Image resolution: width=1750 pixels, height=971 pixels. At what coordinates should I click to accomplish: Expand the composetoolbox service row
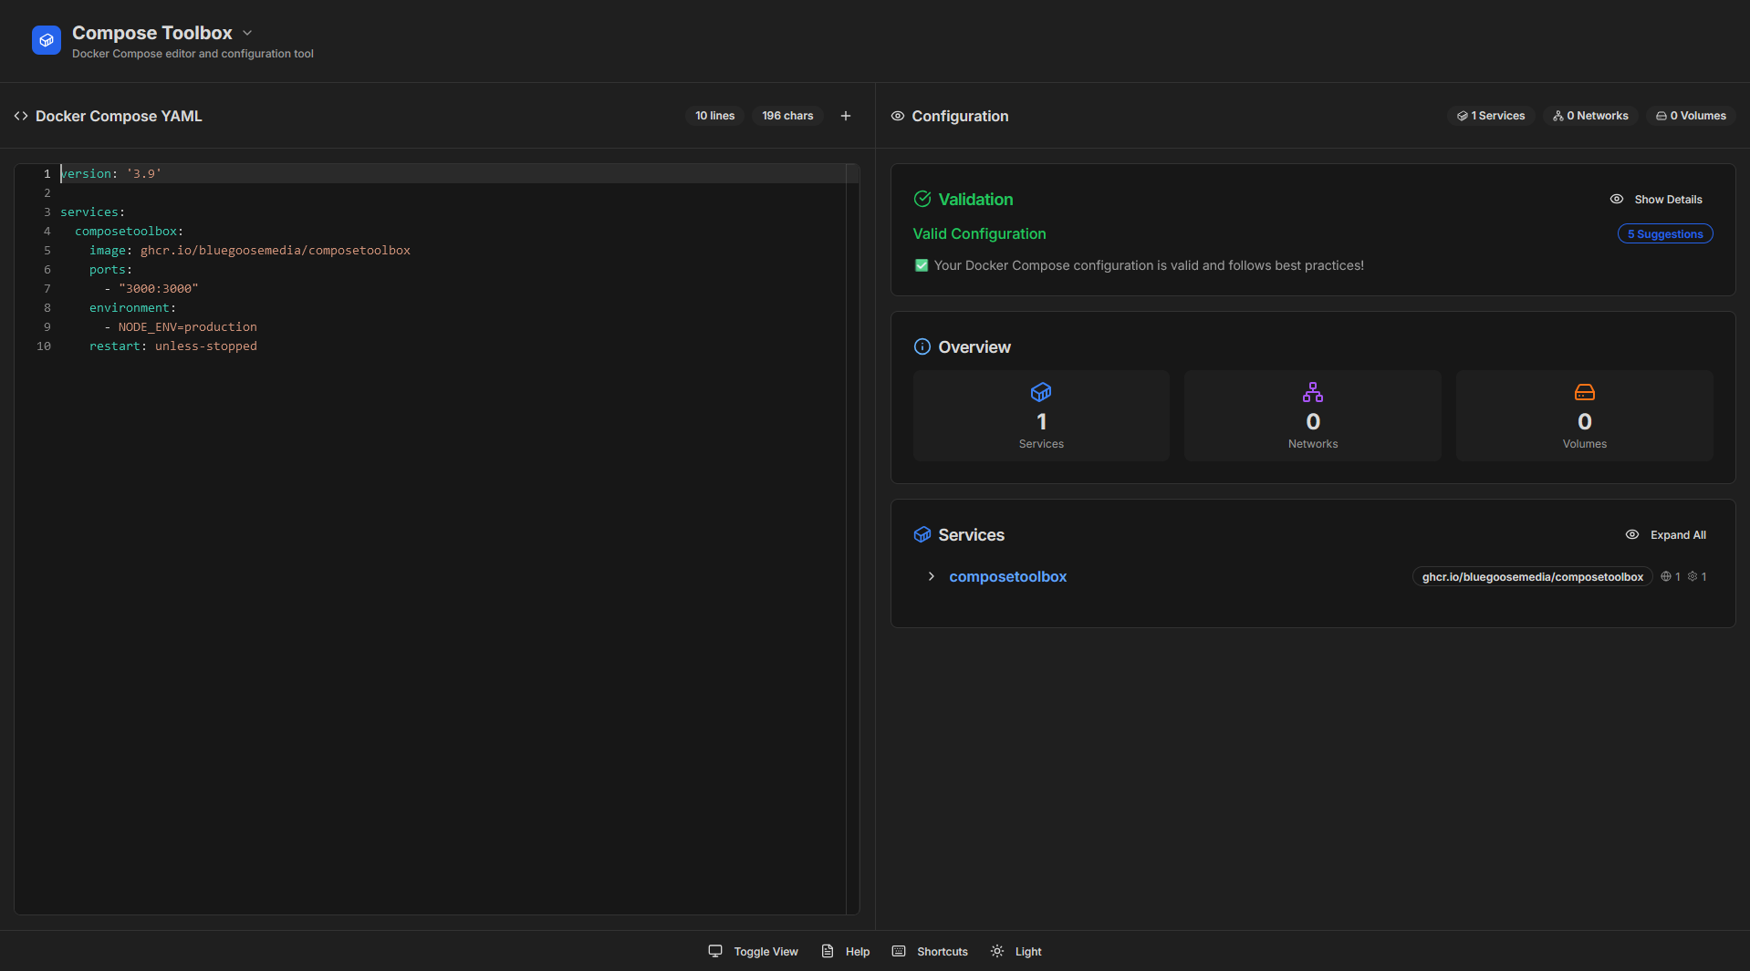click(931, 576)
